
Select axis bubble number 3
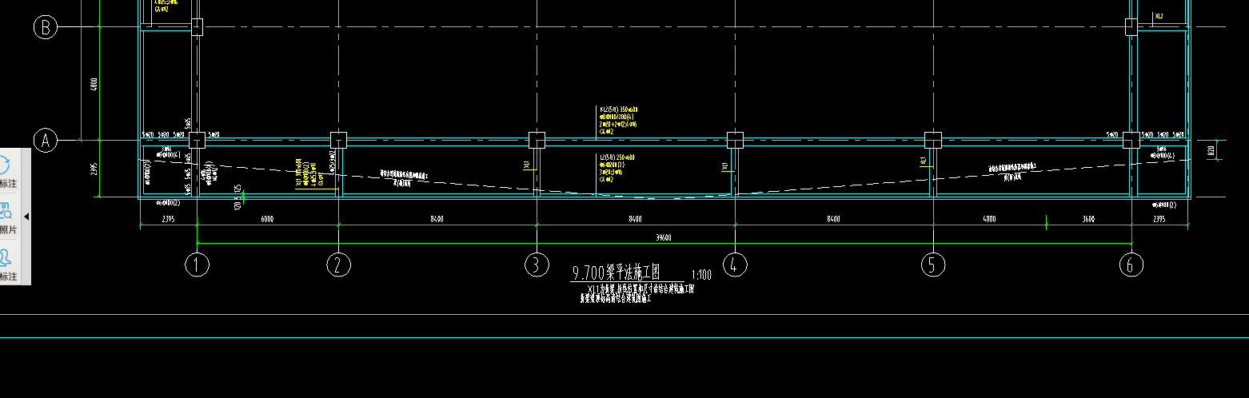537,265
